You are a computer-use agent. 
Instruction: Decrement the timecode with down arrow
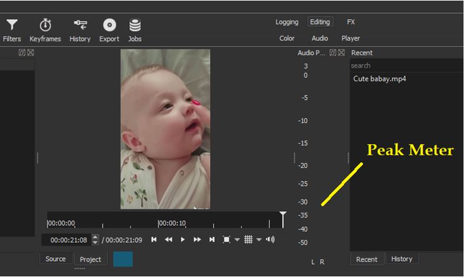click(x=95, y=243)
